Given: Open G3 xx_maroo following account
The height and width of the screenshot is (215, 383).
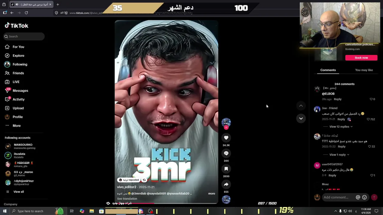Looking at the screenshot, I should (23, 173).
